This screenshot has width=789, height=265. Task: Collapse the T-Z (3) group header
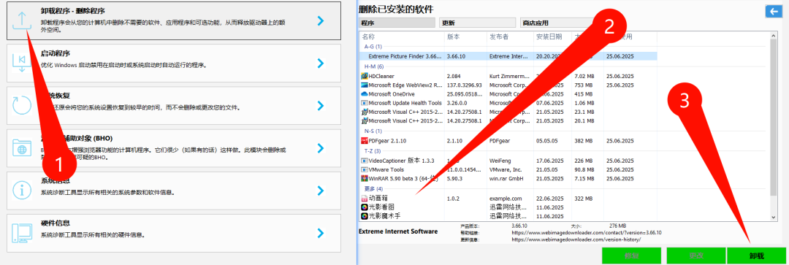[373, 151]
